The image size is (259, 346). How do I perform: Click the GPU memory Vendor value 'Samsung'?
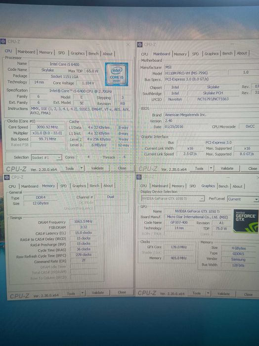[x=238, y=259]
